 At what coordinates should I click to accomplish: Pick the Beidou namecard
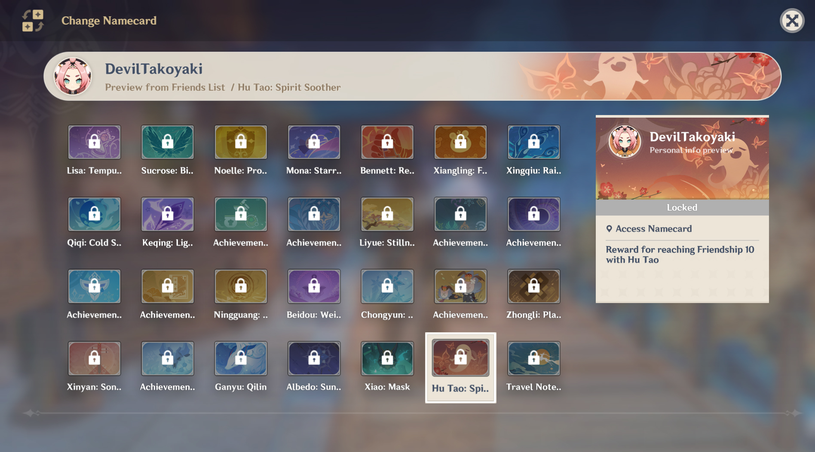pyautogui.click(x=314, y=286)
